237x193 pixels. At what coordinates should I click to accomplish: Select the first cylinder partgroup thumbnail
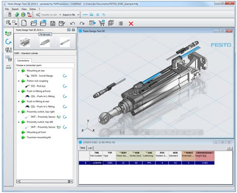25,42
